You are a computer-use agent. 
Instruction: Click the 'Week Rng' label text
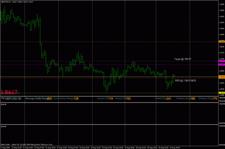[x=161, y=99]
